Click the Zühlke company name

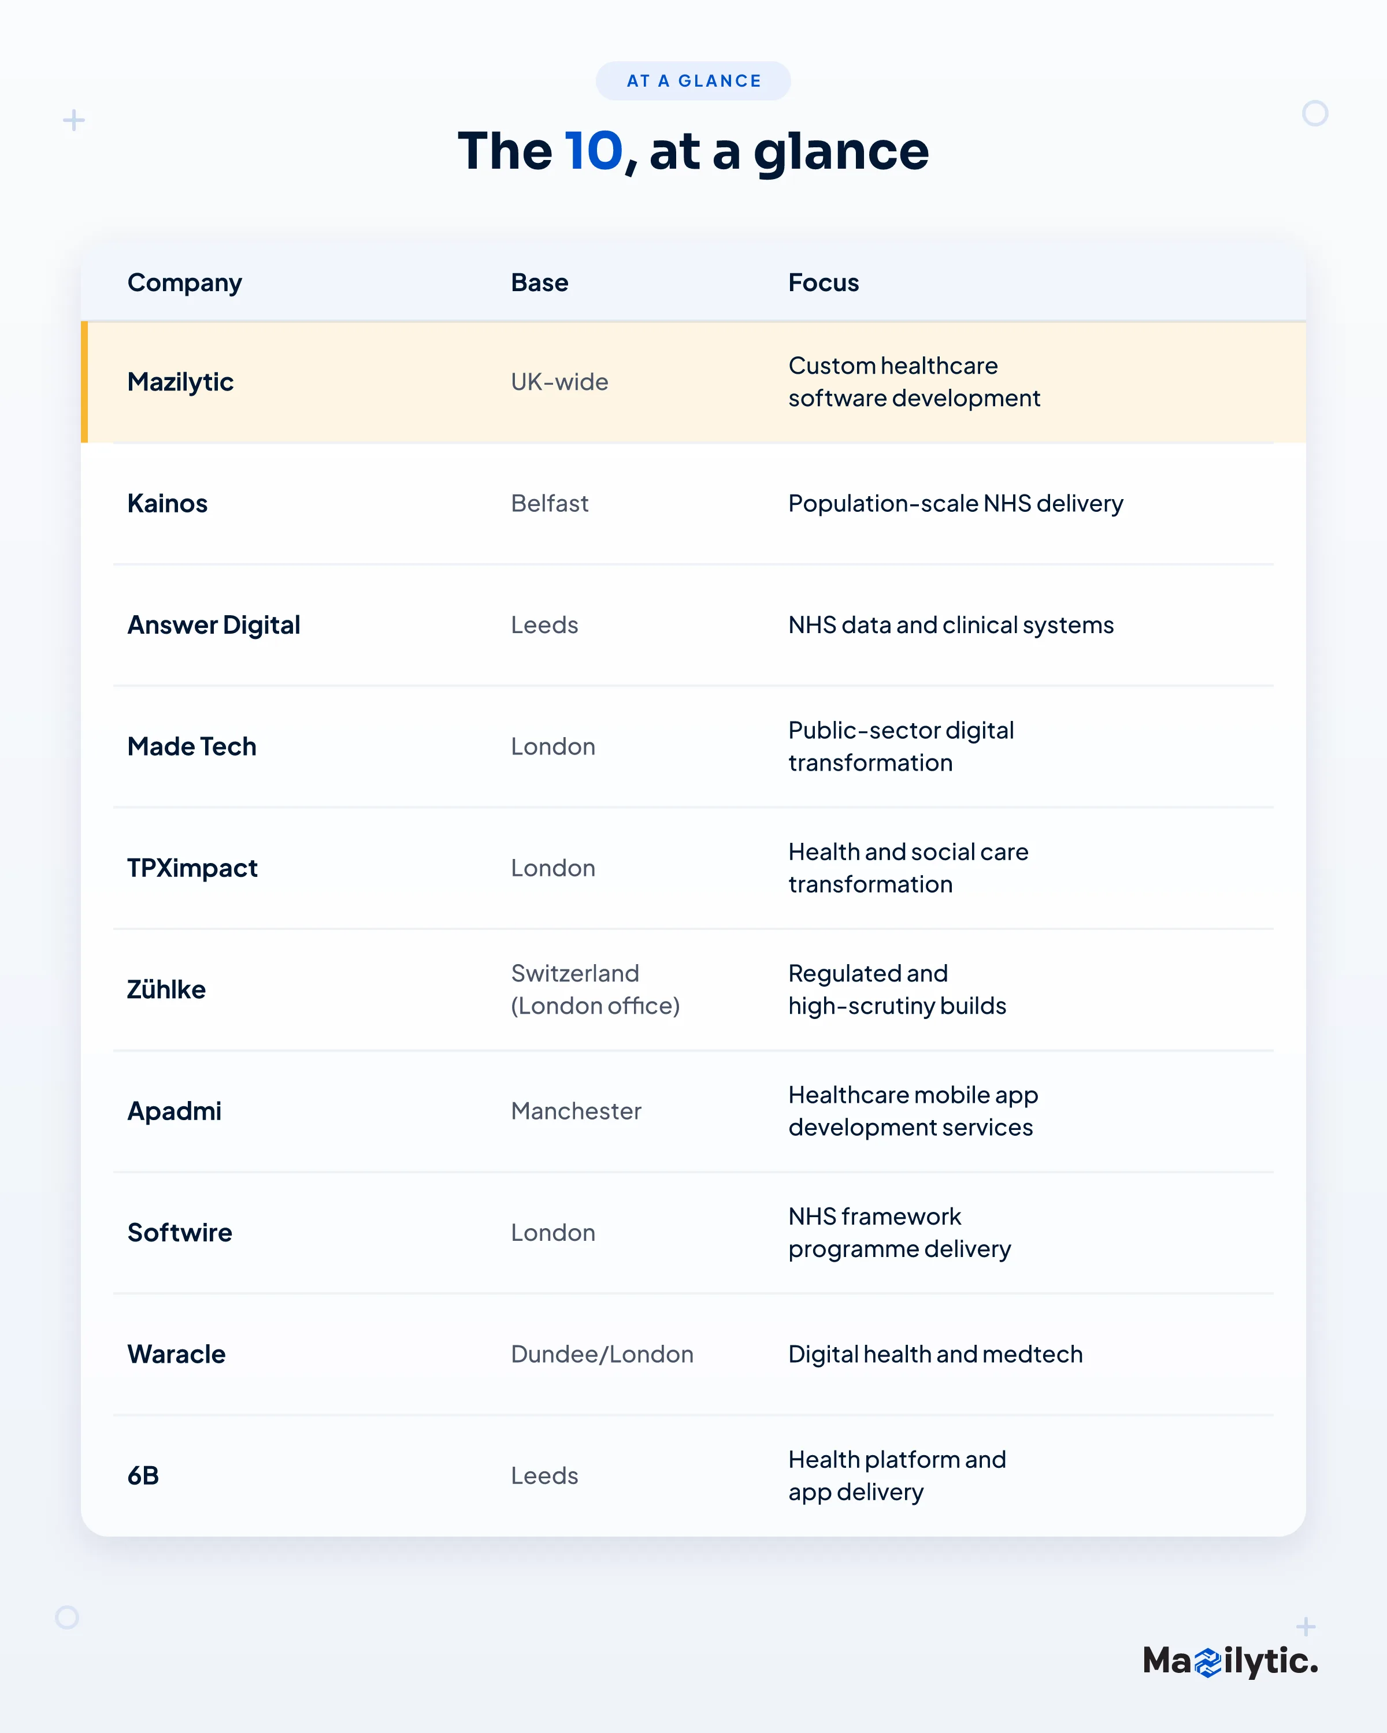(x=166, y=990)
